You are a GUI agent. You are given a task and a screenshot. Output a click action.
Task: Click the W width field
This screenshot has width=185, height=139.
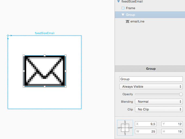pos(146,131)
